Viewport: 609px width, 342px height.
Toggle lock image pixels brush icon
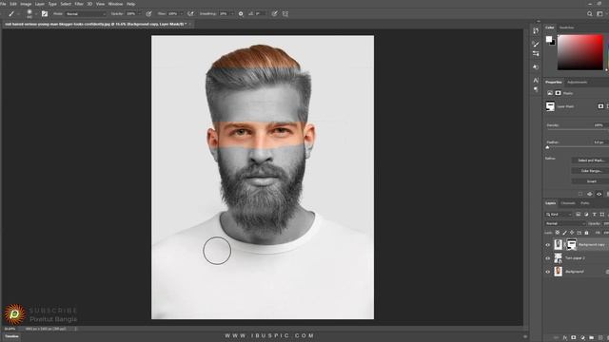tap(564, 233)
